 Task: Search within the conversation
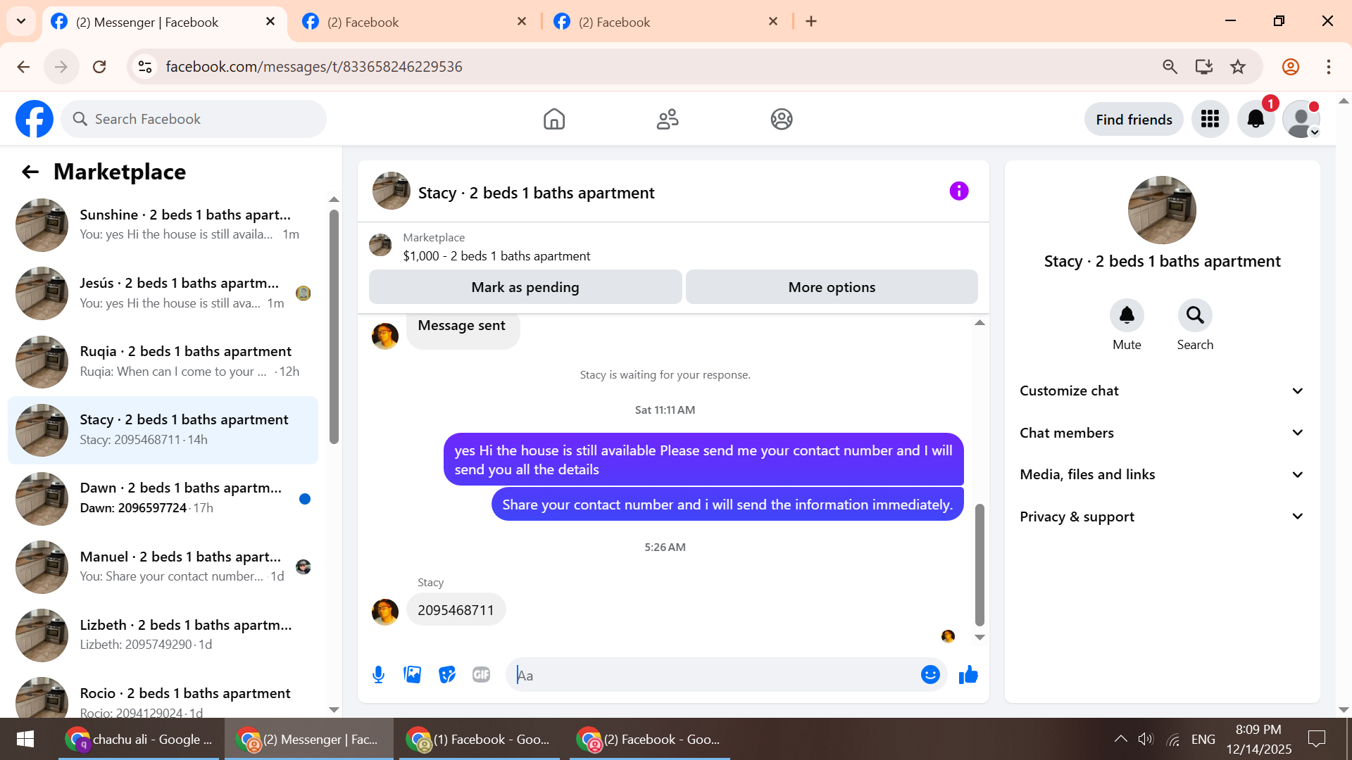coord(1195,316)
